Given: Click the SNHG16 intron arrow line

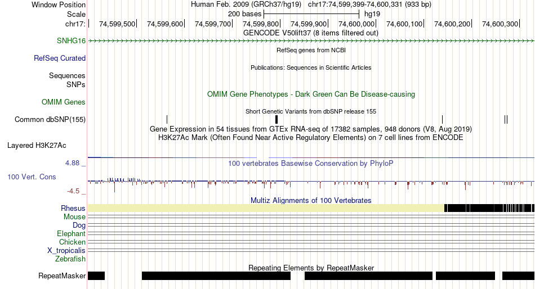Looking at the screenshot, I should coord(311,41).
